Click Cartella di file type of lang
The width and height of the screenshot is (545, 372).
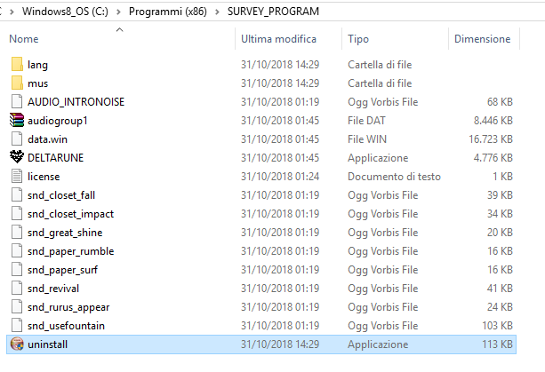point(380,65)
